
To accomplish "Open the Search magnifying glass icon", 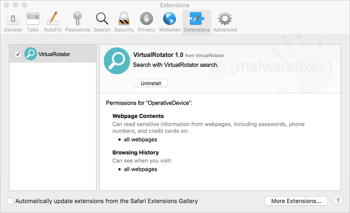I will pos(102,19).
